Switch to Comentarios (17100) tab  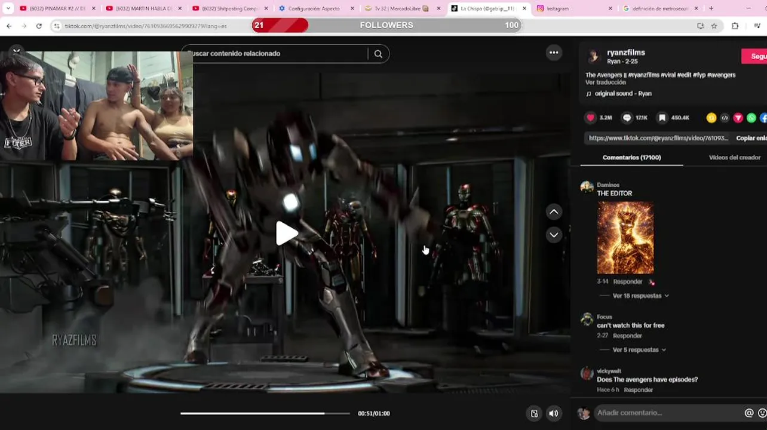631,158
